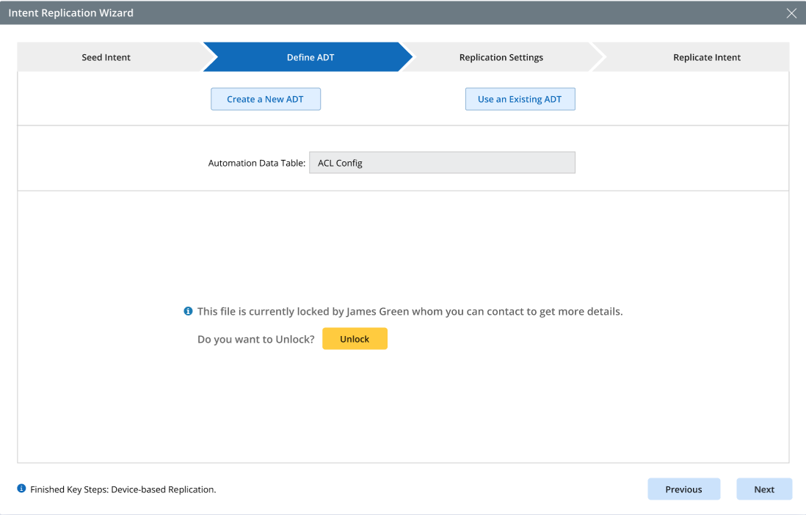This screenshot has height=515, width=806.
Task: Jump to the Replicate Intent step
Action: coord(706,57)
